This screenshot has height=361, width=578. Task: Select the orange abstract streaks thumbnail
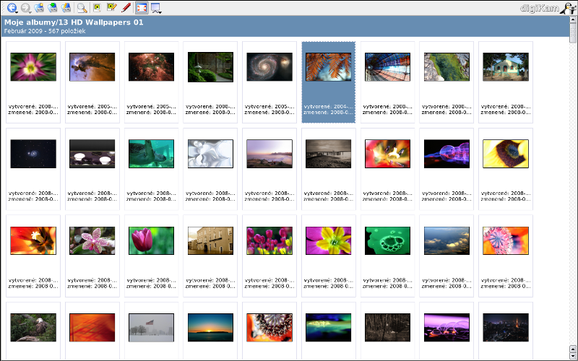[92, 328]
